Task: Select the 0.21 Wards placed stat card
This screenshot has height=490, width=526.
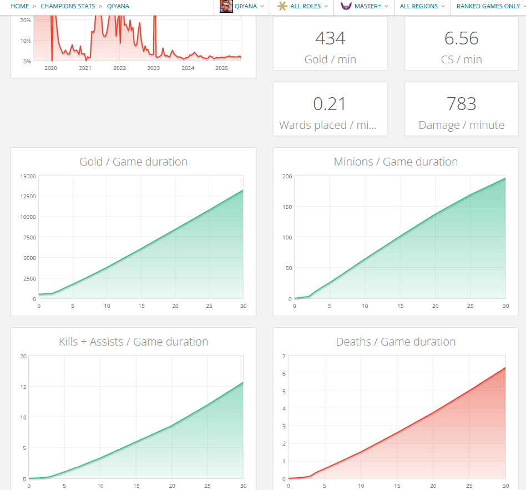Action: click(x=331, y=109)
